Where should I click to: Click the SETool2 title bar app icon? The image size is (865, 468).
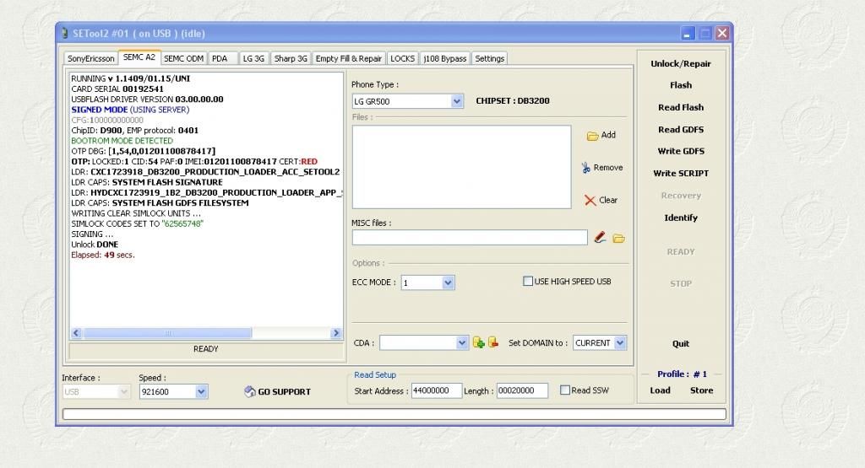pos(64,34)
